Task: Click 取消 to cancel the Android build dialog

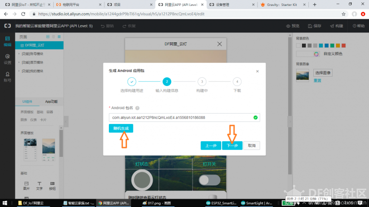Action: (x=252, y=146)
